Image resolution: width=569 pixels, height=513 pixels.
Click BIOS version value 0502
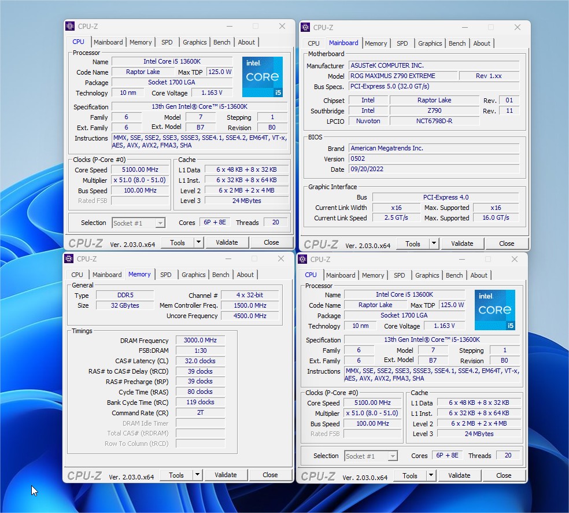click(x=434, y=158)
